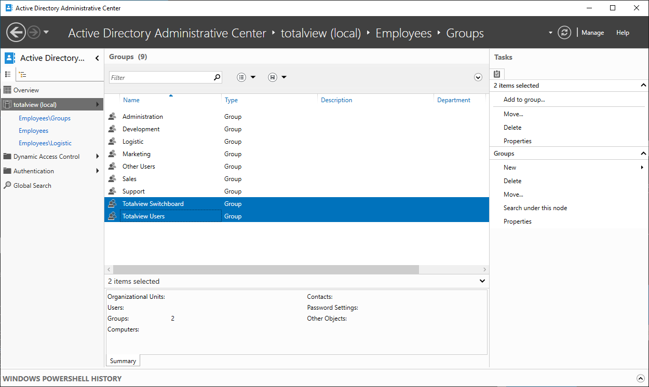The image size is (649, 387).
Task: Select the Support group icon
Action: (112, 191)
